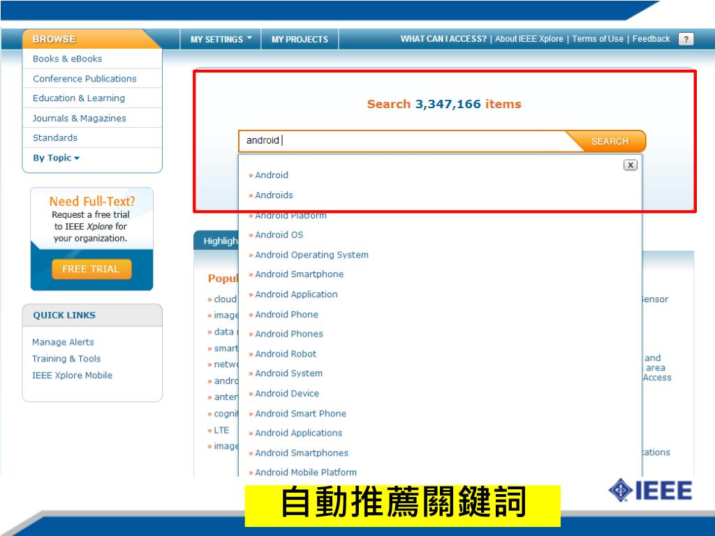Image resolution: width=715 pixels, height=536 pixels.
Task: Open Terms of Use link
Action: pos(598,39)
